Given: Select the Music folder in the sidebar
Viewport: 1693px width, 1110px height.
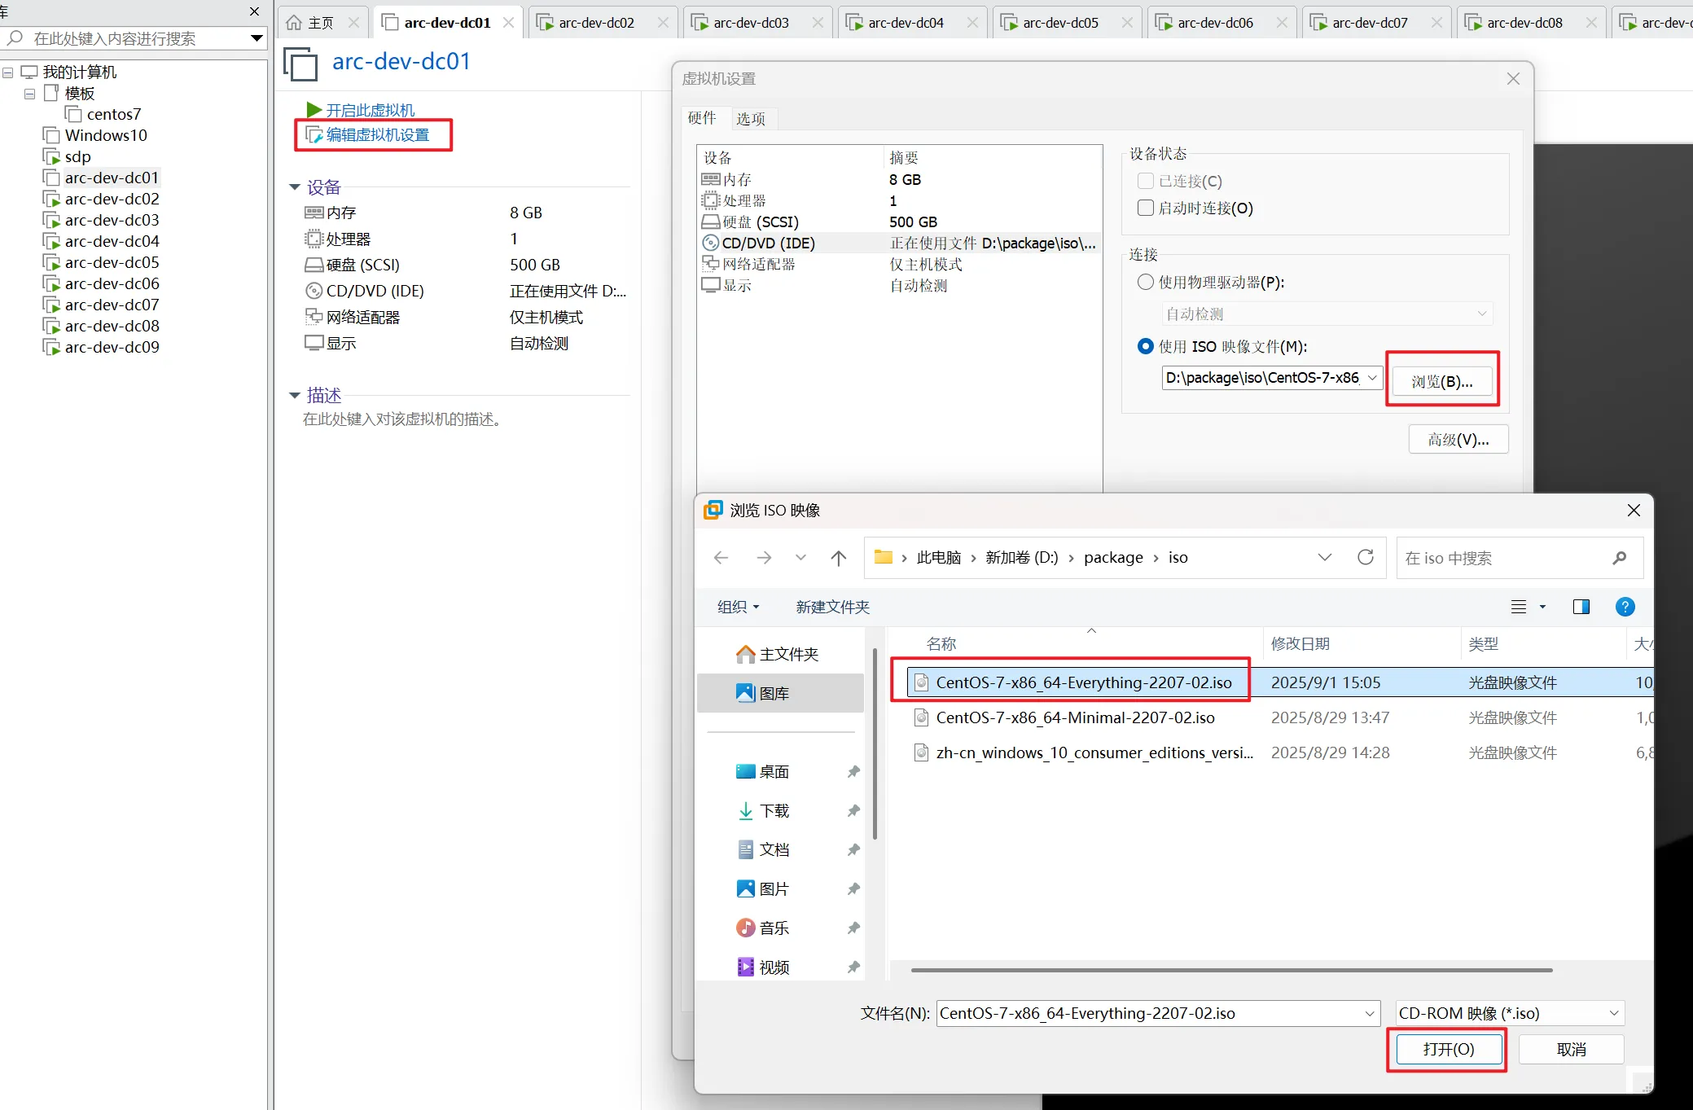Looking at the screenshot, I should [x=774, y=928].
